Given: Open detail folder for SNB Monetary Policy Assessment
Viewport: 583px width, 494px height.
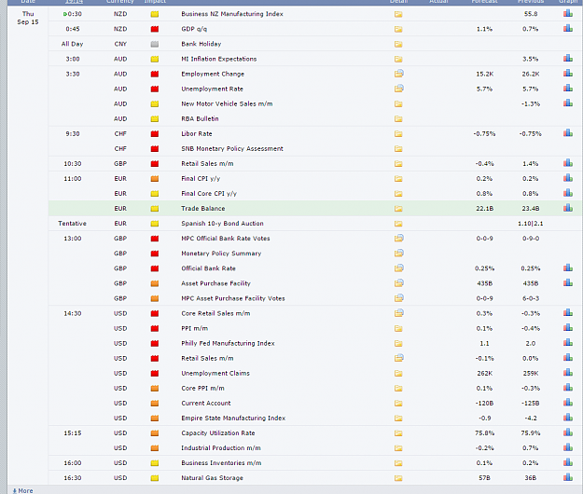Looking at the screenshot, I should click(x=398, y=149).
